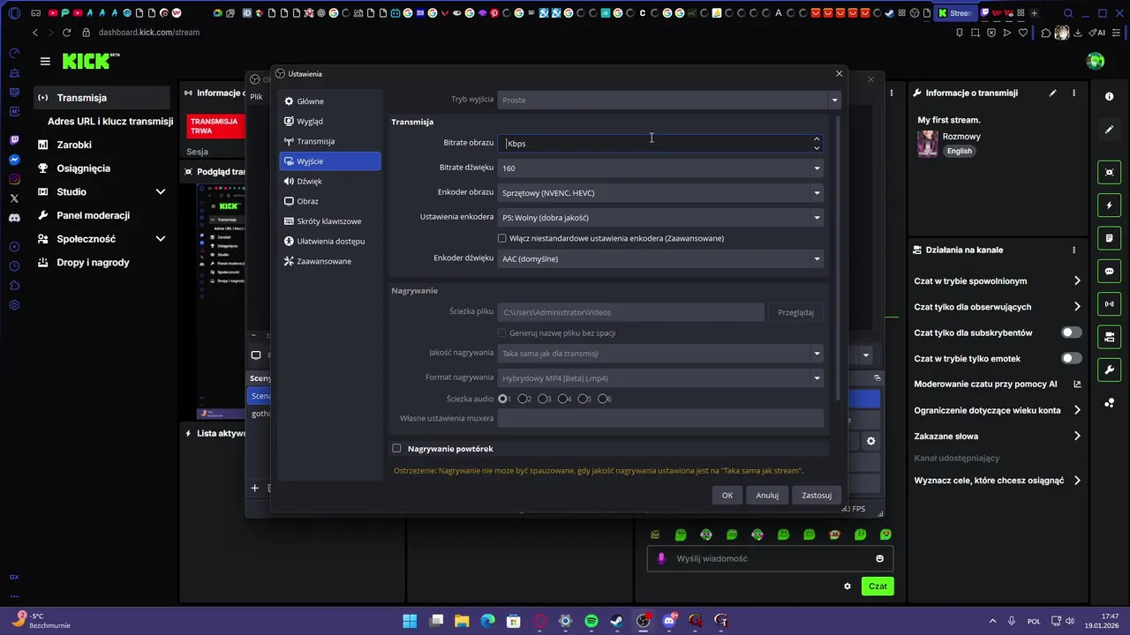Select audio track 5 radio button

click(x=583, y=399)
